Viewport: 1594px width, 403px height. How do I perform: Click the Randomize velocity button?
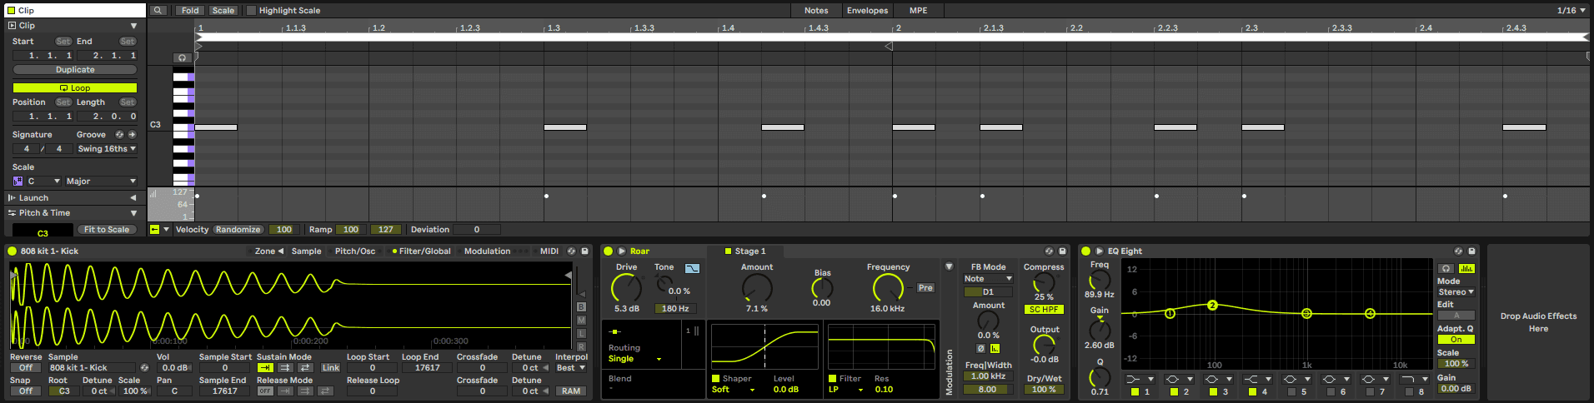coord(238,229)
